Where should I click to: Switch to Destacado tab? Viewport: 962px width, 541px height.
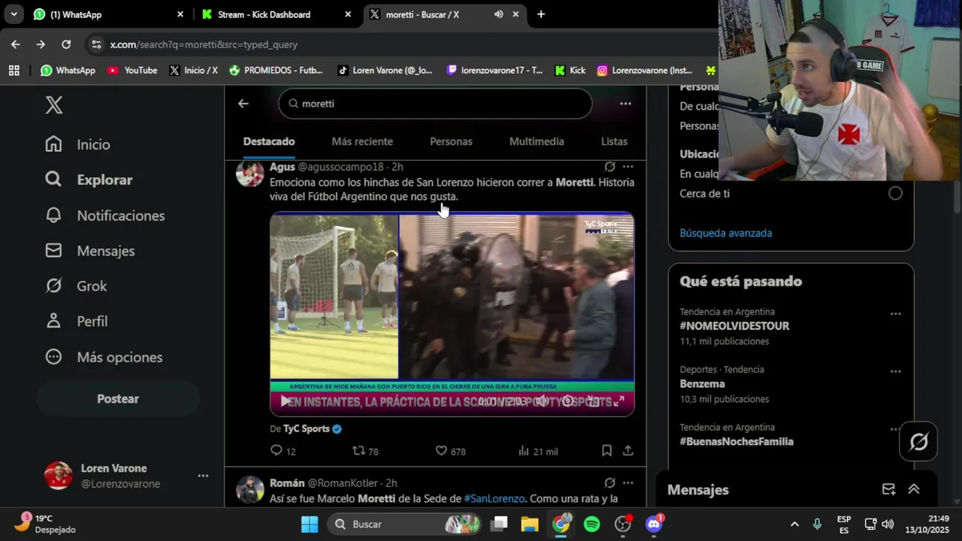pos(269,141)
